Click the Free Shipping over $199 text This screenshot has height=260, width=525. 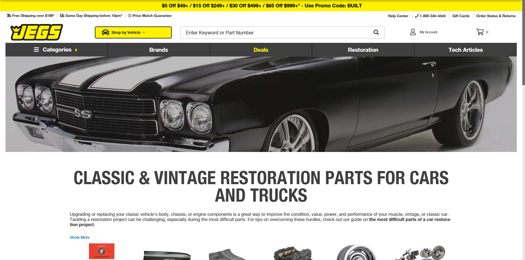point(33,16)
